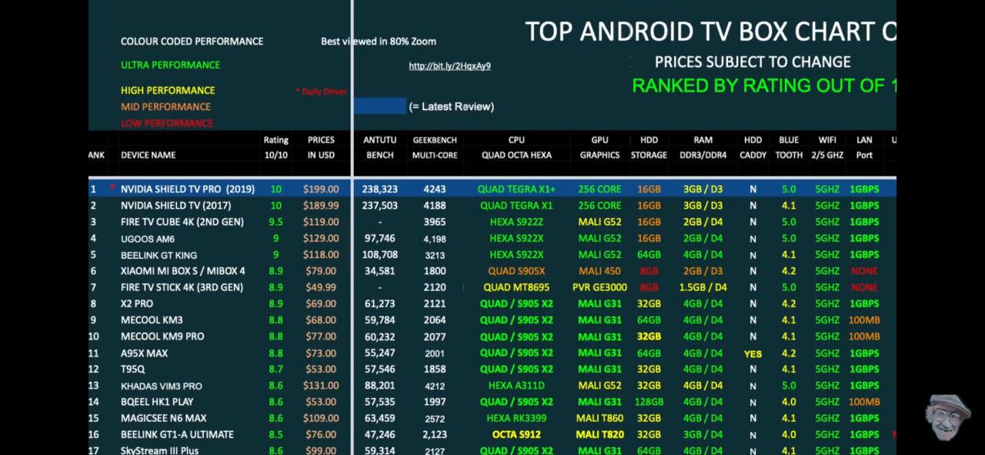Click the RAM DDR3/DDR4 column header
985x455 pixels.
point(703,147)
